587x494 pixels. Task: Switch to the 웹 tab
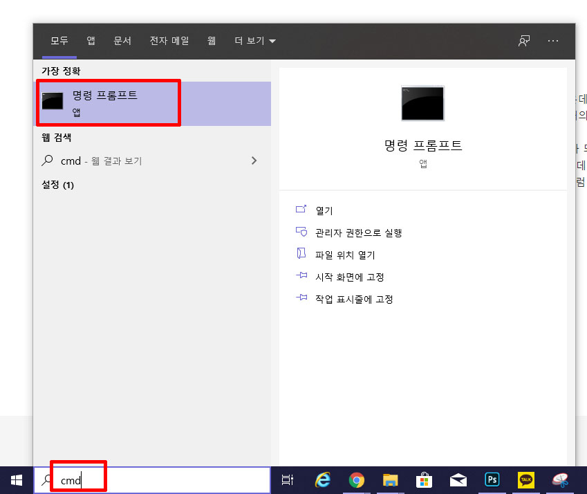click(212, 40)
